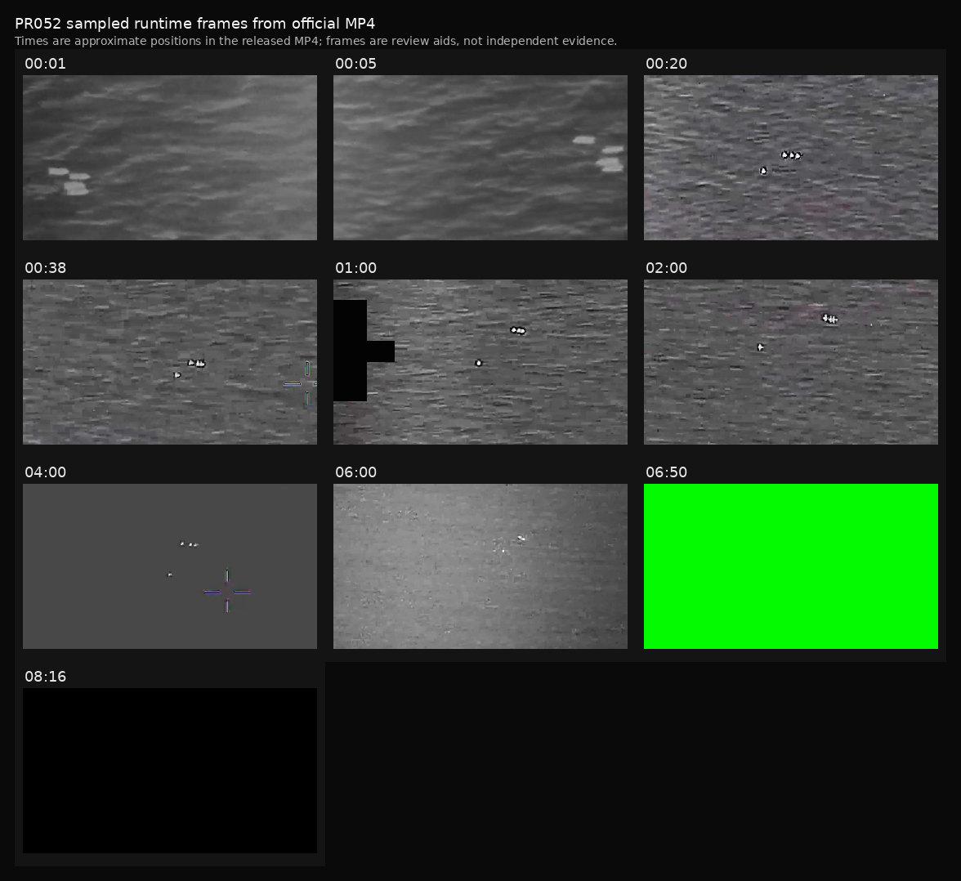Click the 08:16 timestamp label
The height and width of the screenshot is (881, 961).
[46, 676]
